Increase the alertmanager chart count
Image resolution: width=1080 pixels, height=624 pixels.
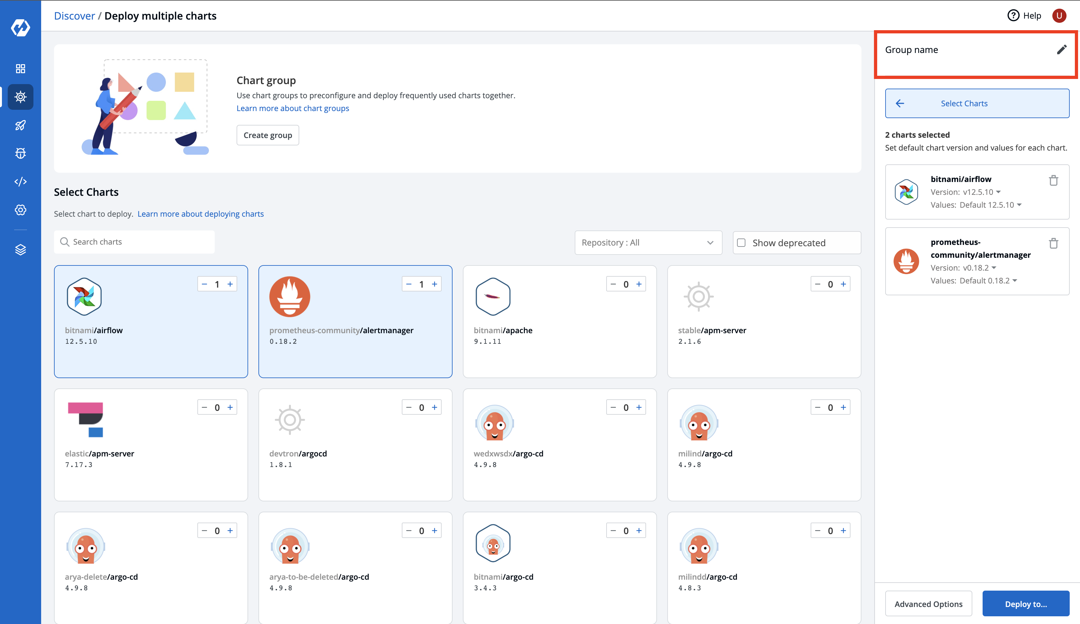click(x=435, y=284)
